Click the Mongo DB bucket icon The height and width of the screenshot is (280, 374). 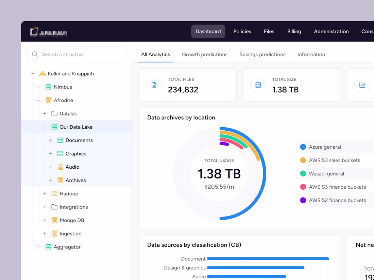tap(54, 220)
